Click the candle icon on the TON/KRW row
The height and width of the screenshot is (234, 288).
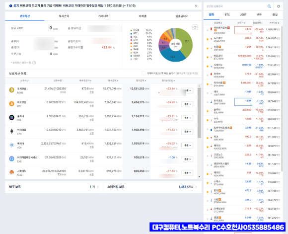point(211,130)
